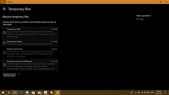Launch Microsoft Edge from the taskbar
Viewport: 169px width, 95px height.
pos(21,93)
